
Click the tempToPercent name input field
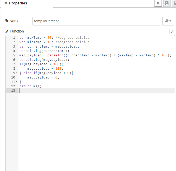(97, 21)
